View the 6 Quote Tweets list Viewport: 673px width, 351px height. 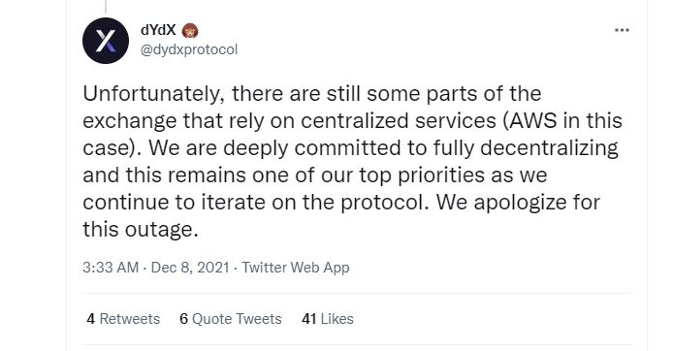click(x=231, y=319)
